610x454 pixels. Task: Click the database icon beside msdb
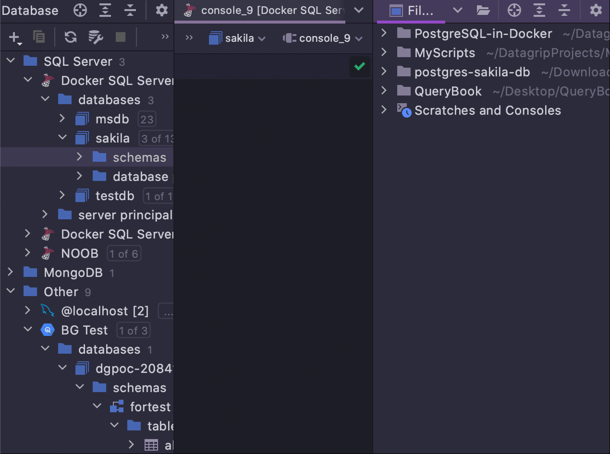(82, 119)
